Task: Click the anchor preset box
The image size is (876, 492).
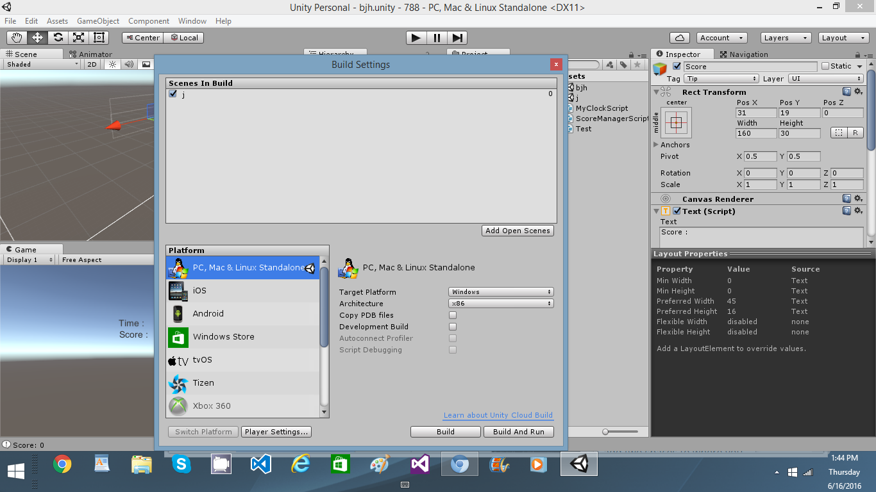Action: (x=676, y=122)
